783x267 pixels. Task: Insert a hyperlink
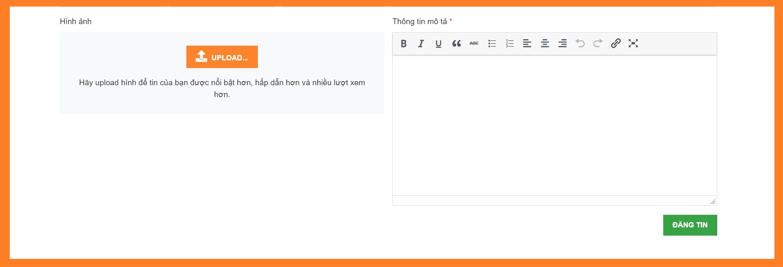coord(616,44)
